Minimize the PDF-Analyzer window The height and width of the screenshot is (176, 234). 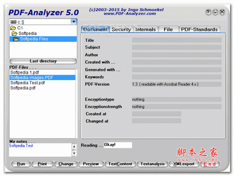[215, 12]
